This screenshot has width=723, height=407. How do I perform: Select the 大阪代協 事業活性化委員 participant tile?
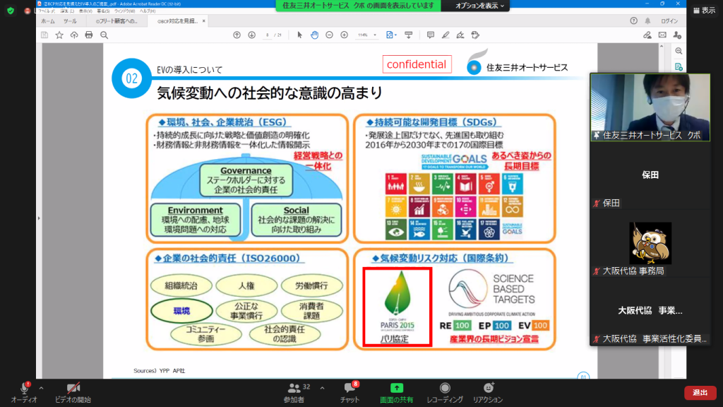tap(650, 311)
